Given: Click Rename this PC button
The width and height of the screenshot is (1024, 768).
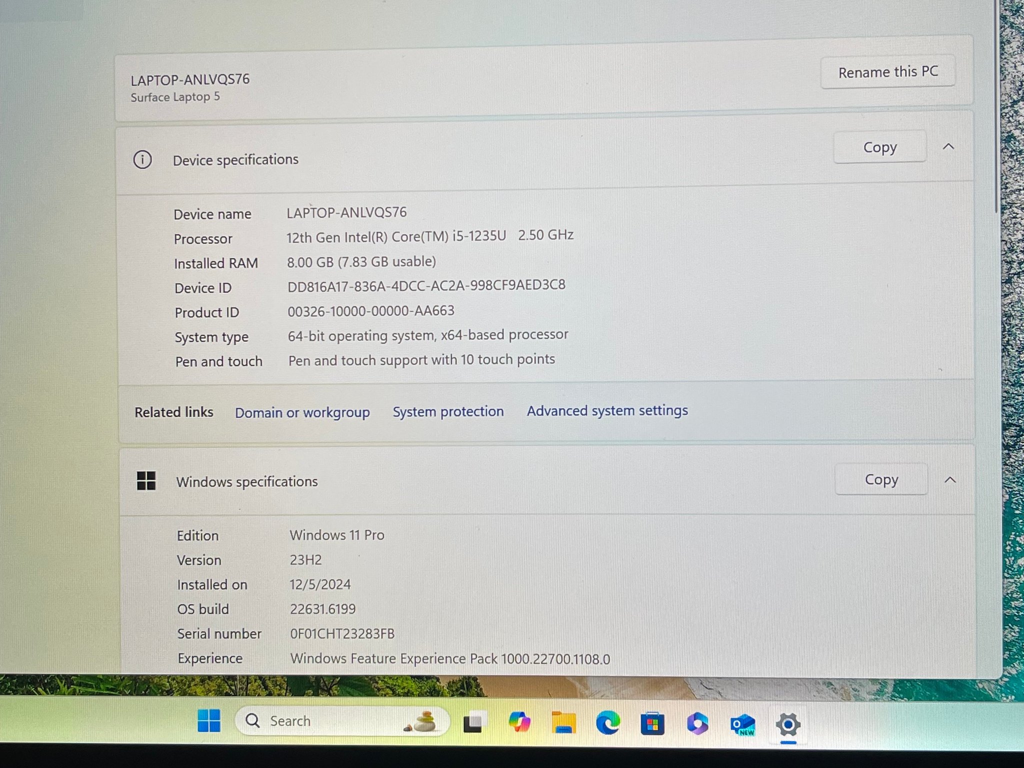Looking at the screenshot, I should pos(888,72).
